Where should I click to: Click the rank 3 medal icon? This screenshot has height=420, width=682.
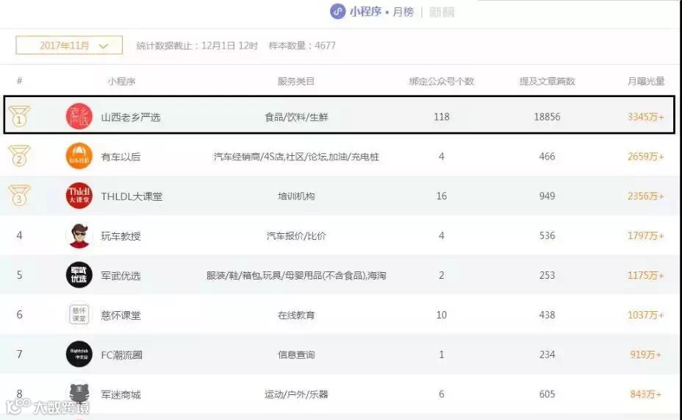click(19, 196)
